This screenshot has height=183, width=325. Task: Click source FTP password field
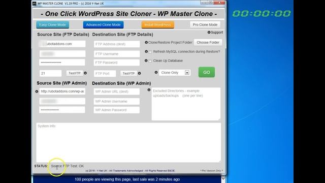(x=62, y=62)
